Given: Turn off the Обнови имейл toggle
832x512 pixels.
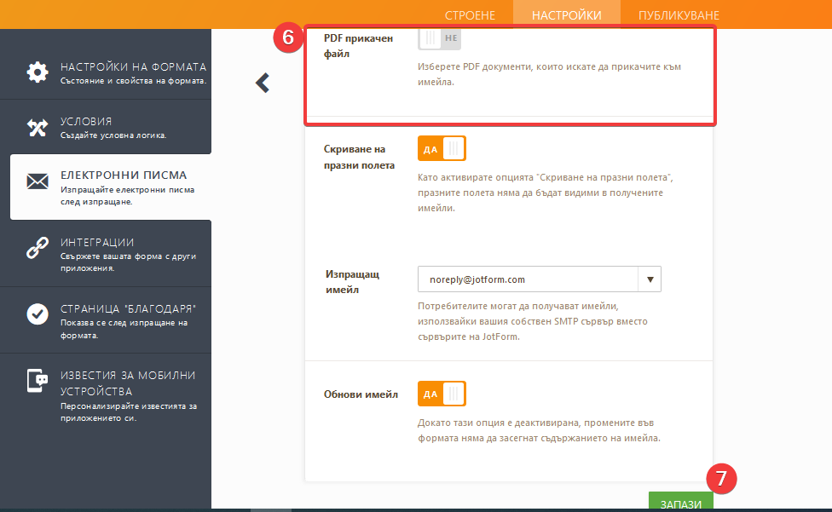Looking at the screenshot, I should tap(442, 394).
